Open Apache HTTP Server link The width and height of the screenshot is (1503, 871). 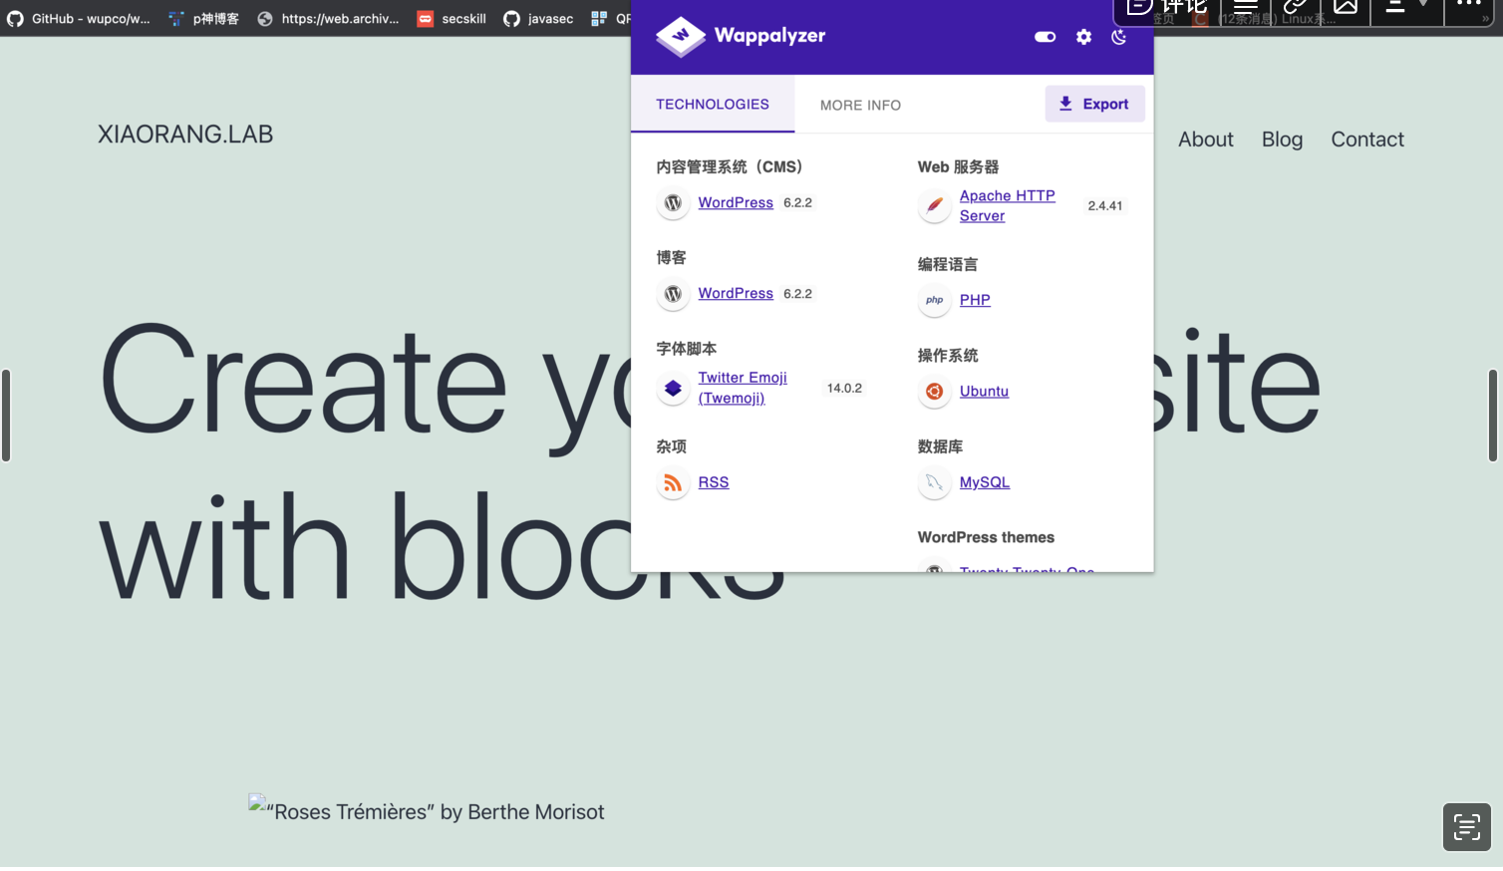point(1008,205)
